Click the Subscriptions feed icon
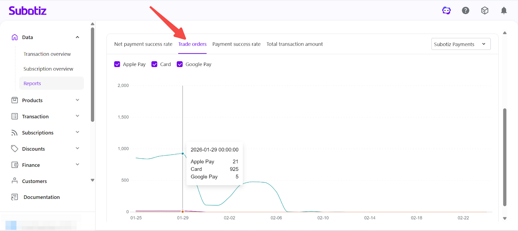Screen dimensions: 518x231 (x=15, y=133)
